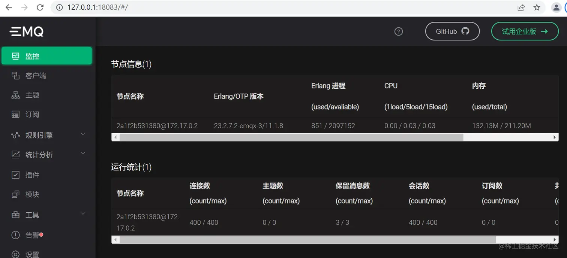Click the 试用企业版 enterprise trial button

pyautogui.click(x=524, y=31)
